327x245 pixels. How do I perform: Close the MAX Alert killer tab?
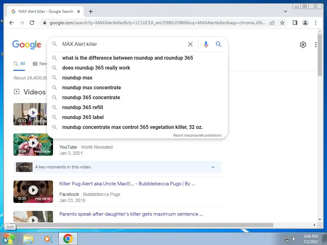[x=79, y=11]
